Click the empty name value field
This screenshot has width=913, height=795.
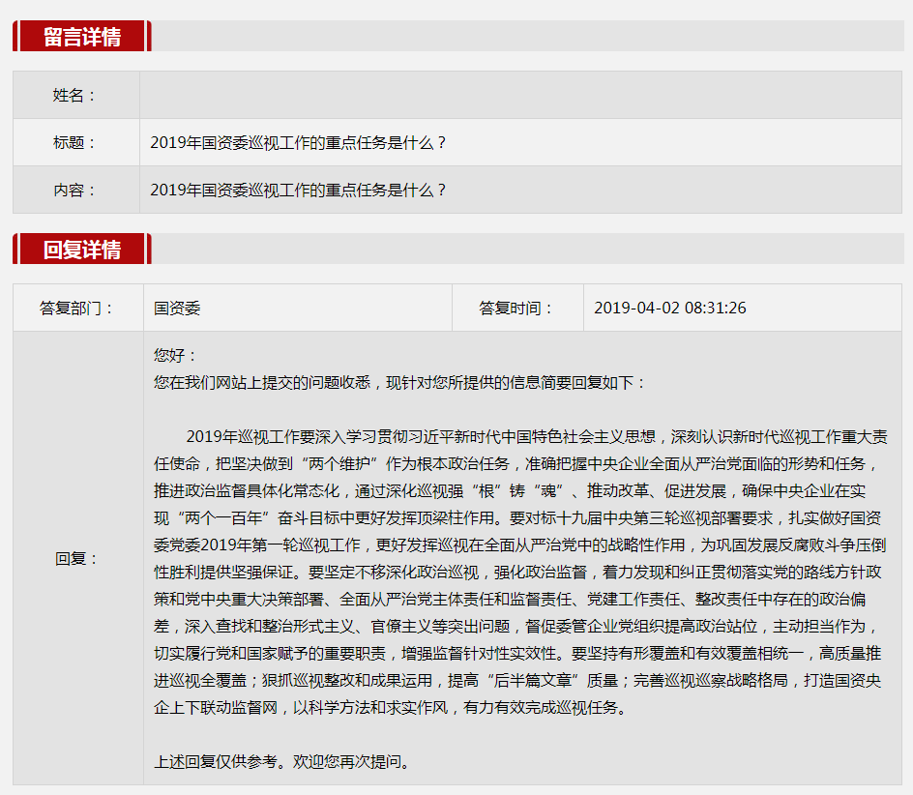520,95
